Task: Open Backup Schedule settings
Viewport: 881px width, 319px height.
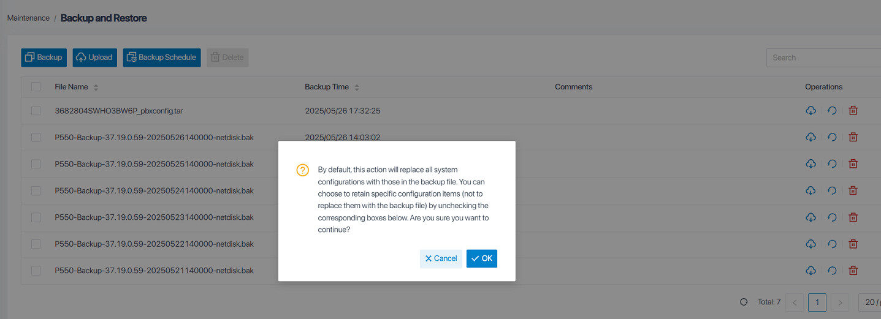Action: click(162, 58)
